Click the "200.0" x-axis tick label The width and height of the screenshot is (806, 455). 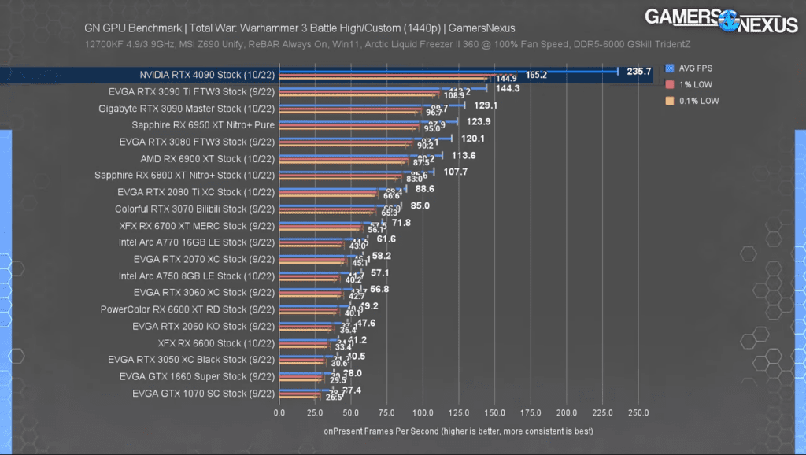click(x=567, y=412)
